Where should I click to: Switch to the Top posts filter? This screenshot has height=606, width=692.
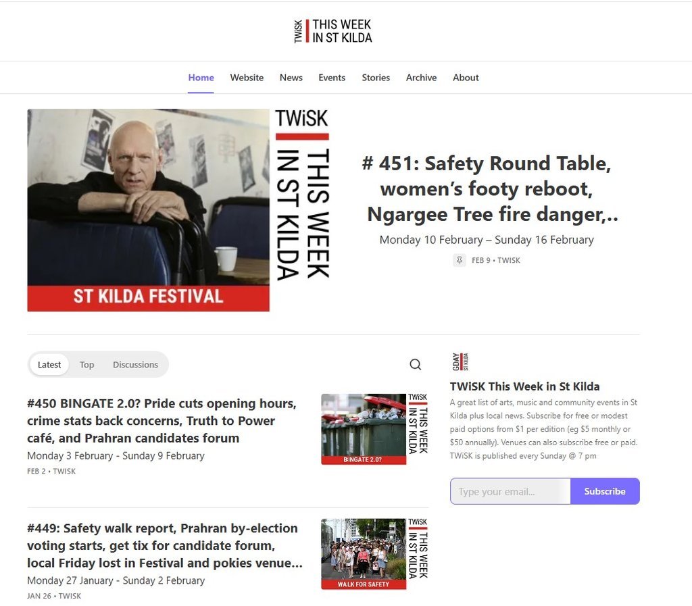click(x=87, y=365)
